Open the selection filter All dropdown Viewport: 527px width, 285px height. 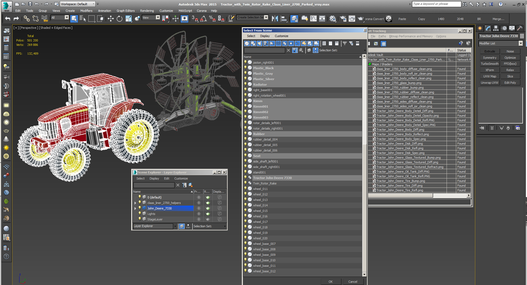59,17
